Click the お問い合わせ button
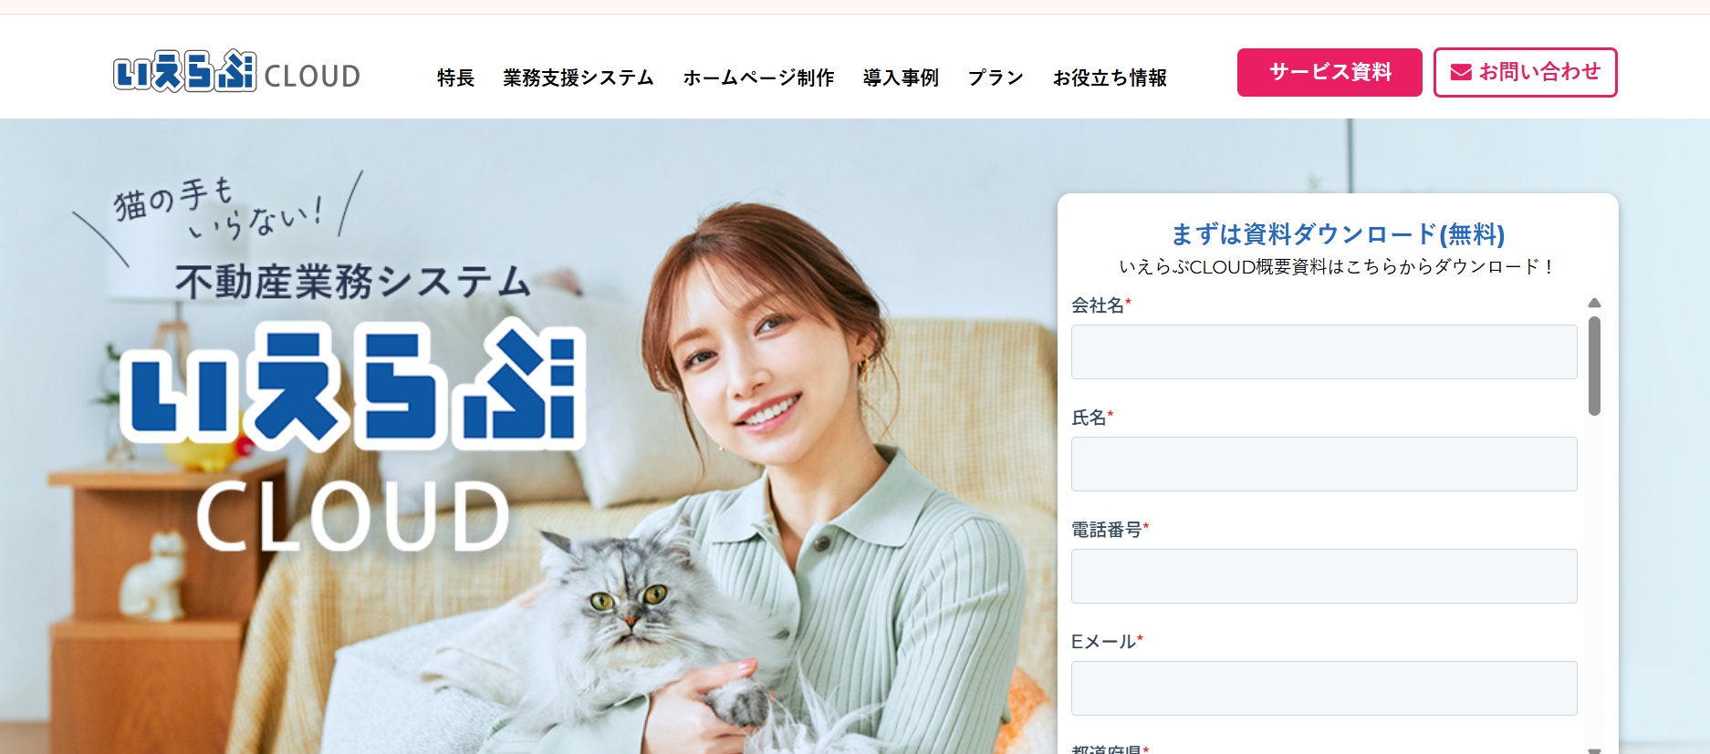This screenshot has height=754, width=1710. point(1525,72)
